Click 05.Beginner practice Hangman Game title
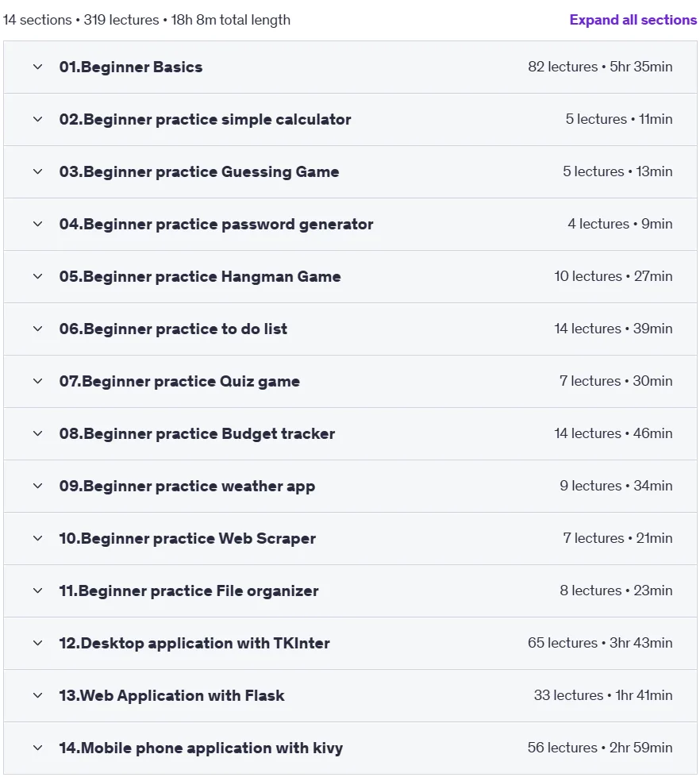Screen dimensions: 700x777 tap(200, 276)
